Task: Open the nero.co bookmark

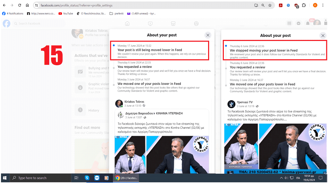Action: [x=41, y=14]
